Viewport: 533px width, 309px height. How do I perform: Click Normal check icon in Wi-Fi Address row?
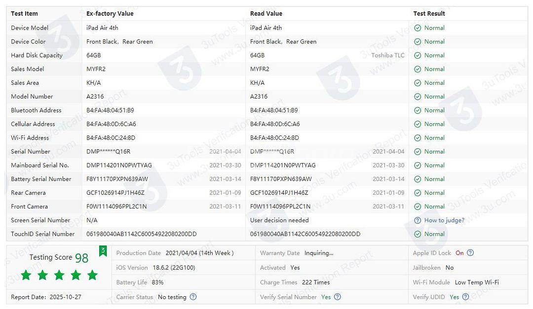pyautogui.click(x=418, y=137)
